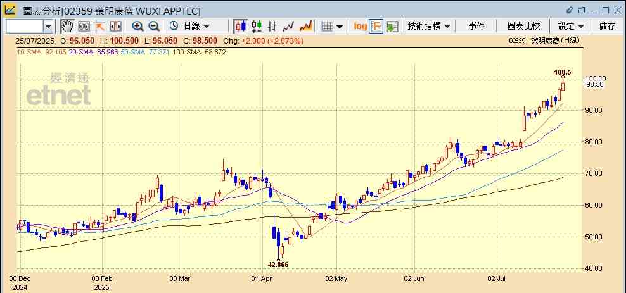Click the 02 Jun date axis label

point(415,278)
